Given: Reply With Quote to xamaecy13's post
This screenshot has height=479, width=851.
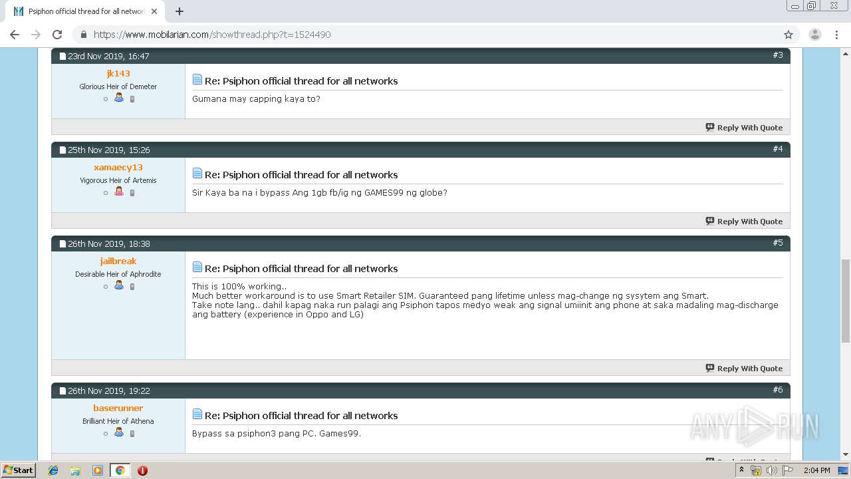Looking at the screenshot, I should [x=744, y=222].
